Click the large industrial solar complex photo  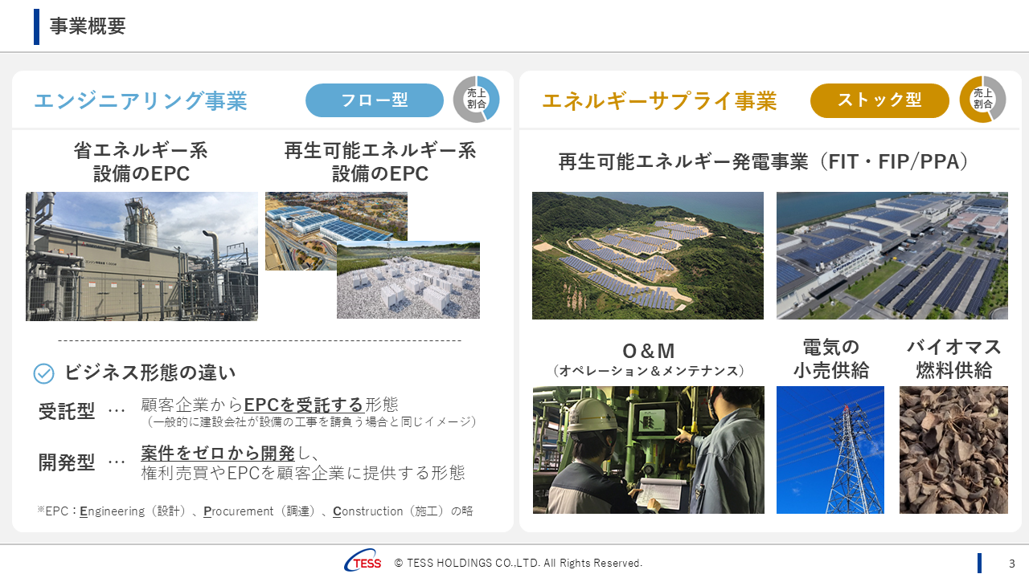tap(892, 255)
